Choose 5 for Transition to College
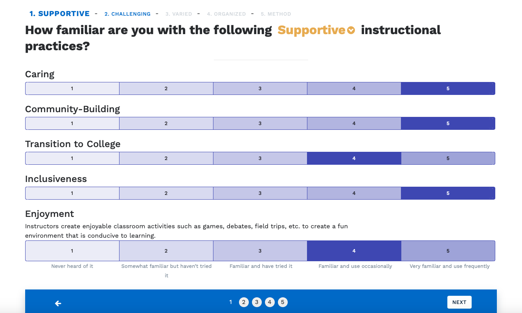Image resolution: width=522 pixels, height=313 pixels. [448, 158]
